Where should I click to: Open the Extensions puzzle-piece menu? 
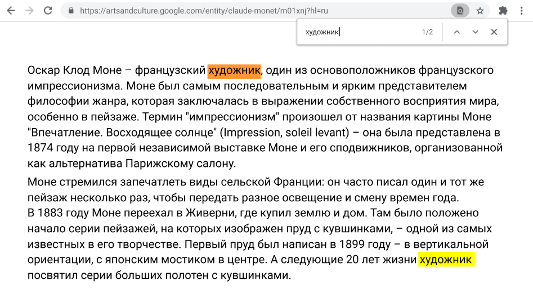503,11
